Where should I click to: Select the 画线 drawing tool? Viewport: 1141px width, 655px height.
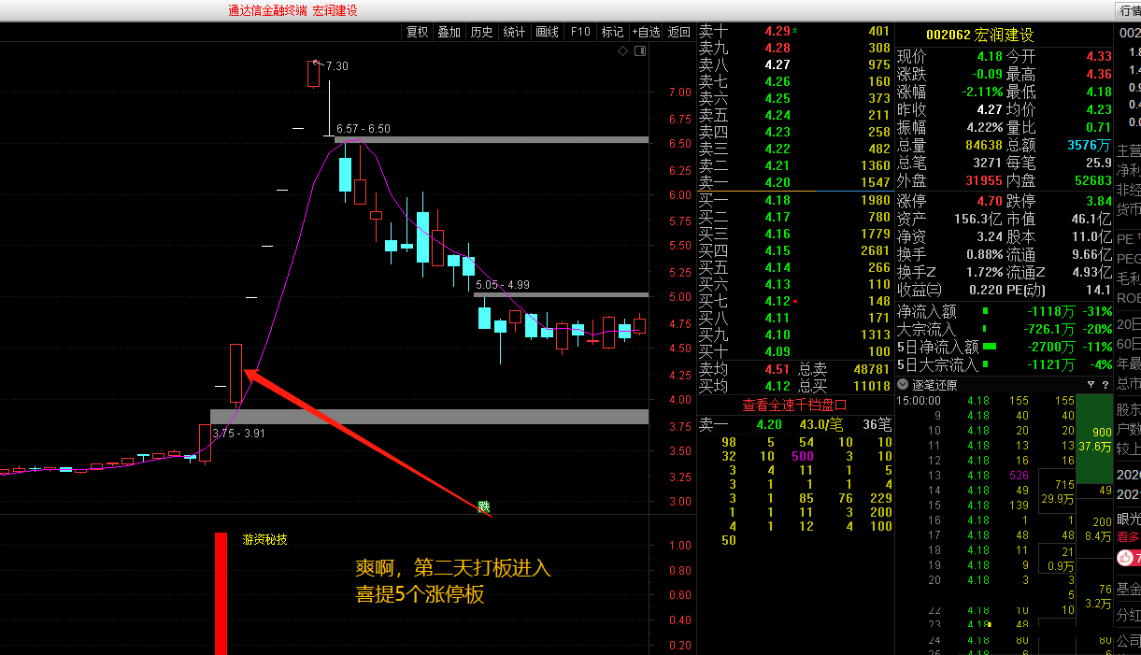(547, 32)
